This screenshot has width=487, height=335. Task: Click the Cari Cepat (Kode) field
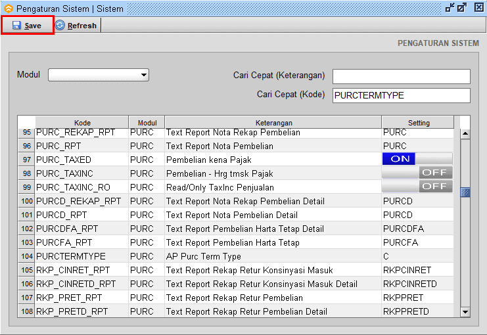pos(402,95)
